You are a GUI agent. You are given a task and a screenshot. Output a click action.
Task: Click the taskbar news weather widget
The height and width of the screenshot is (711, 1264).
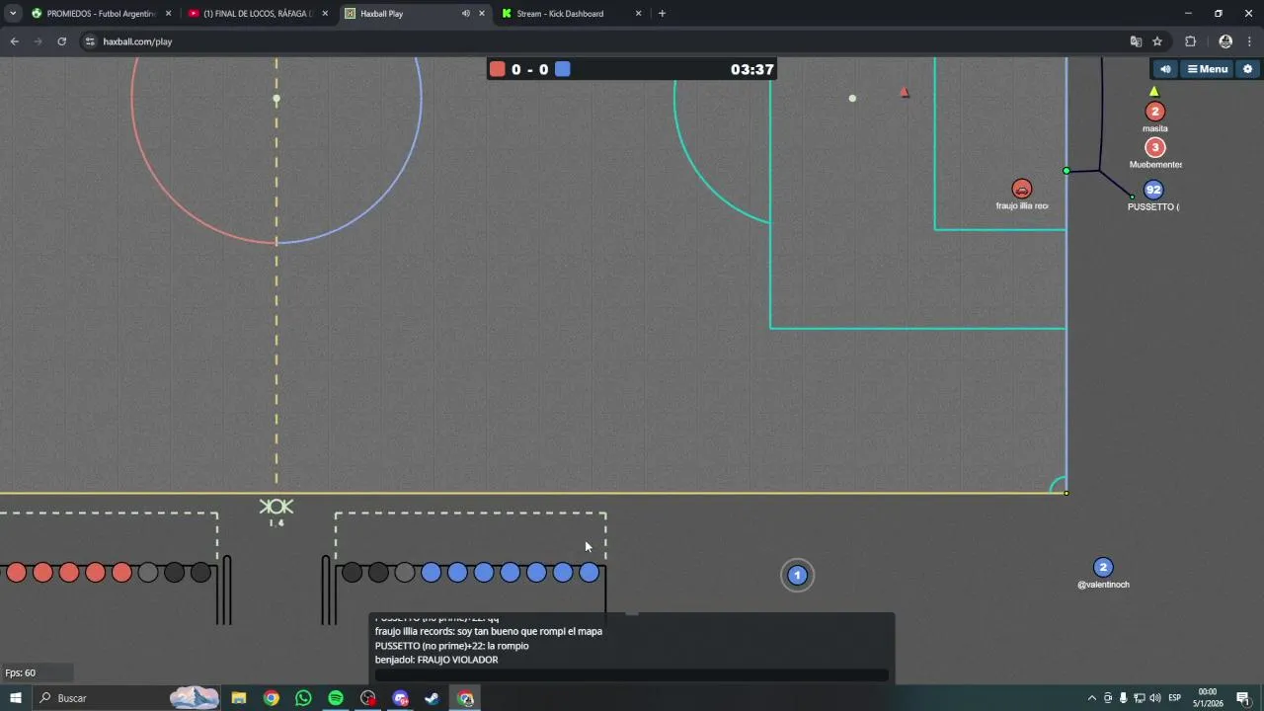[195, 698]
